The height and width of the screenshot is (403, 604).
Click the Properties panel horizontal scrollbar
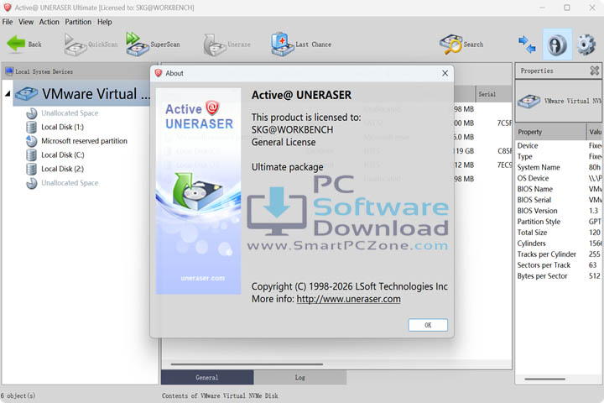click(544, 379)
